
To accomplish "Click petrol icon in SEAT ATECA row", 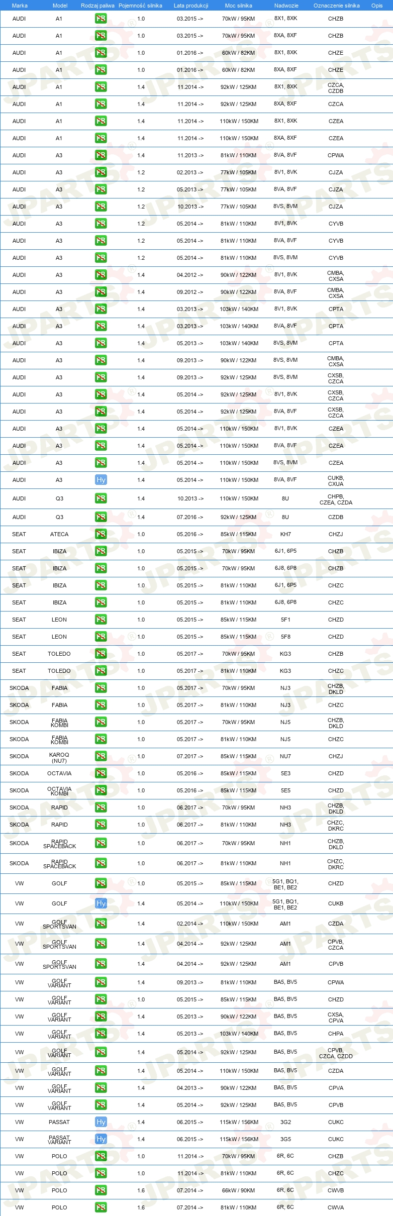I will pyautogui.click(x=101, y=534).
